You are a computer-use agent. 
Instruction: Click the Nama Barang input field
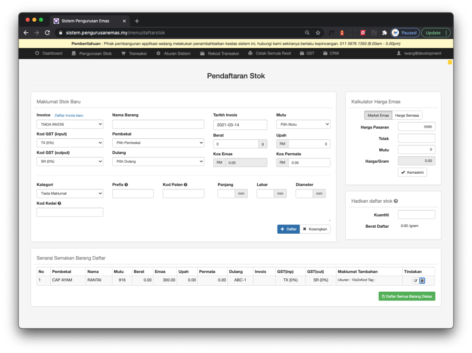pos(158,124)
